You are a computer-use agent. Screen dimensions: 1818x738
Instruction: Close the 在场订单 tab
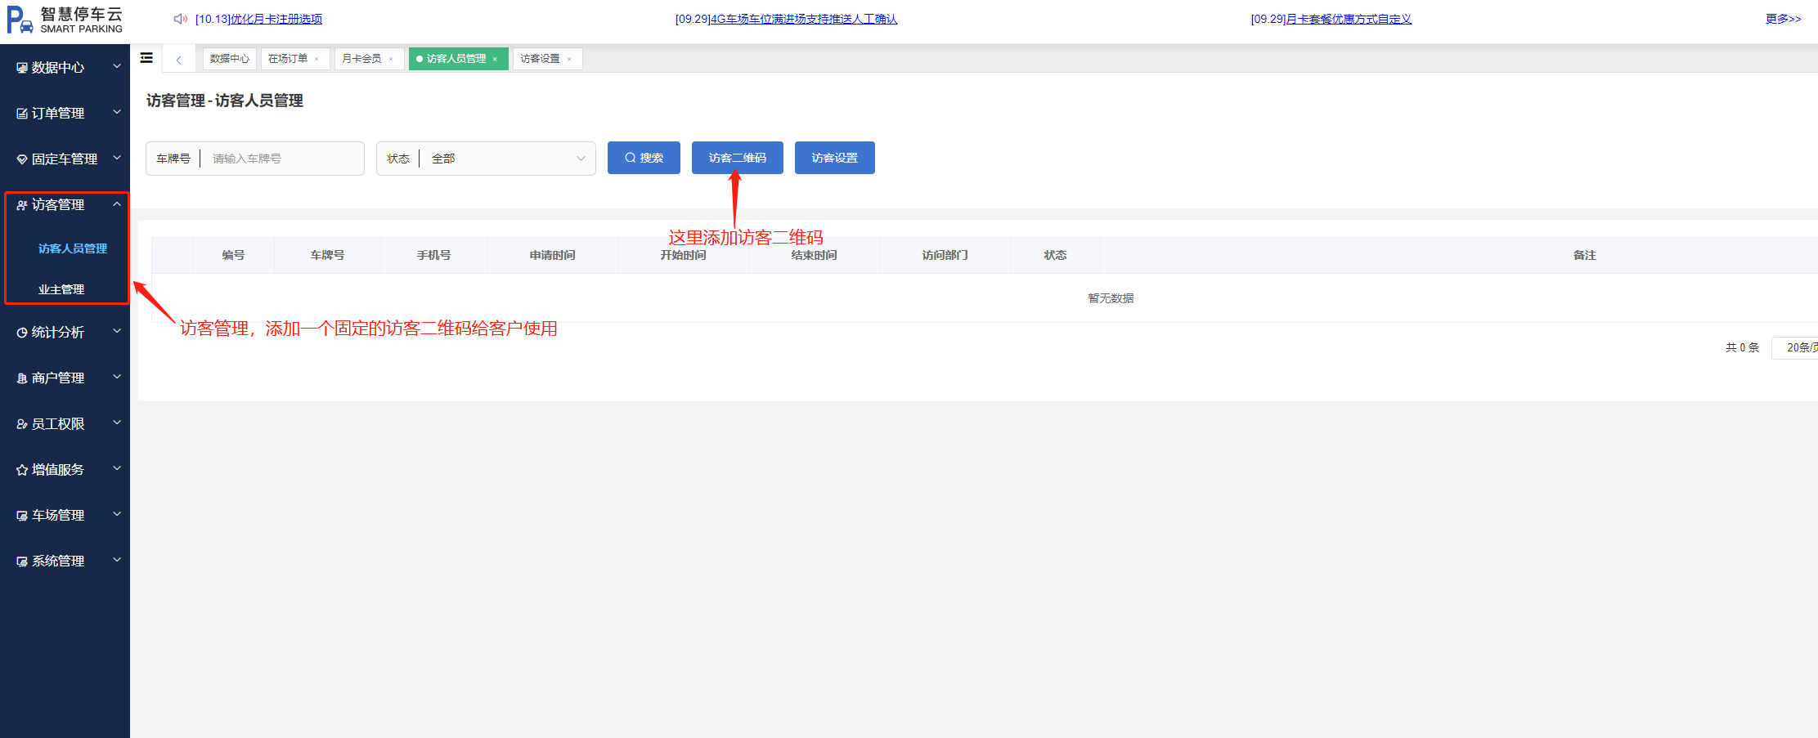(x=316, y=59)
